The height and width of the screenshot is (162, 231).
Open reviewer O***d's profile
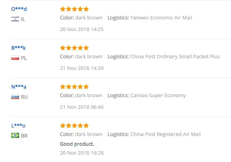(x=19, y=9)
